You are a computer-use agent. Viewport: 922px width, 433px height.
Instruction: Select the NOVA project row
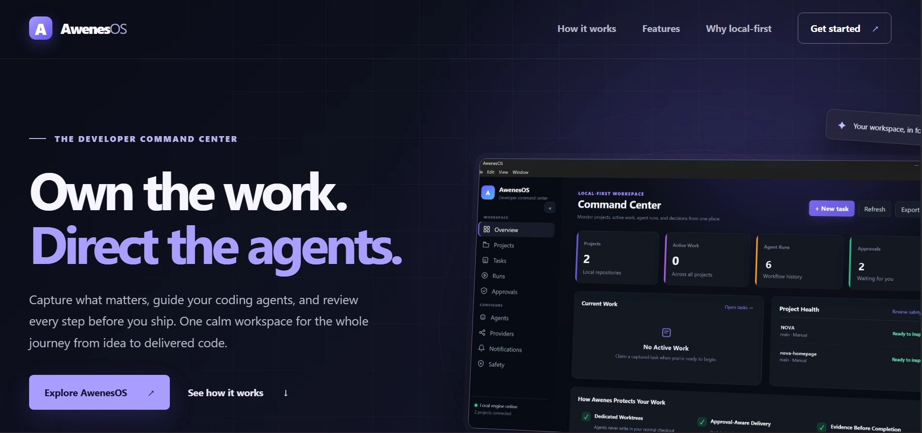[x=849, y=331]
